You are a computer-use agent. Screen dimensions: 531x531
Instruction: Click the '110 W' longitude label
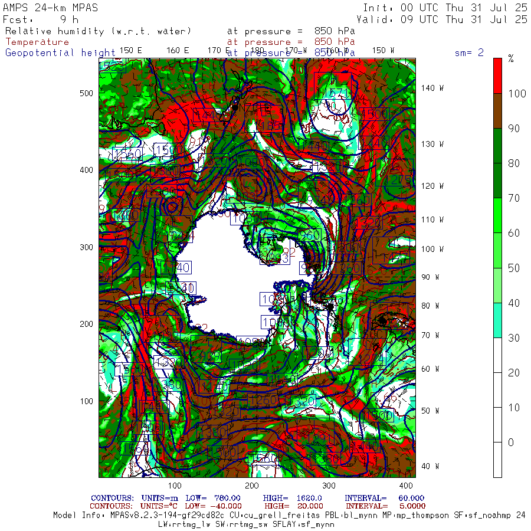pos(432,220)
